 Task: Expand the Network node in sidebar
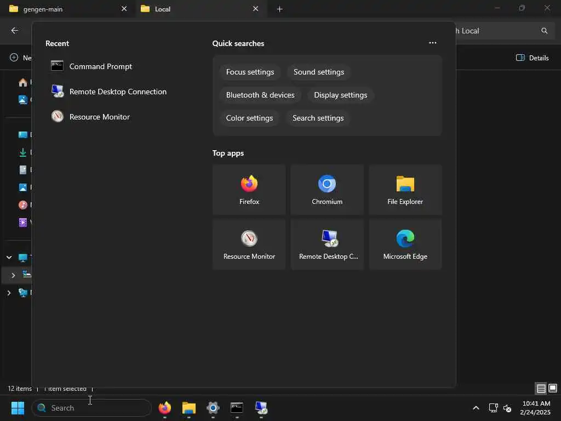tap(9, 293)
